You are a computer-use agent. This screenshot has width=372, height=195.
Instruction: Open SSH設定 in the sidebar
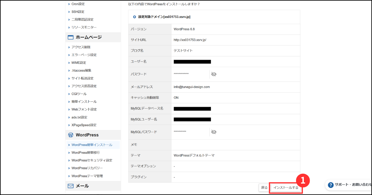point(78,12)
